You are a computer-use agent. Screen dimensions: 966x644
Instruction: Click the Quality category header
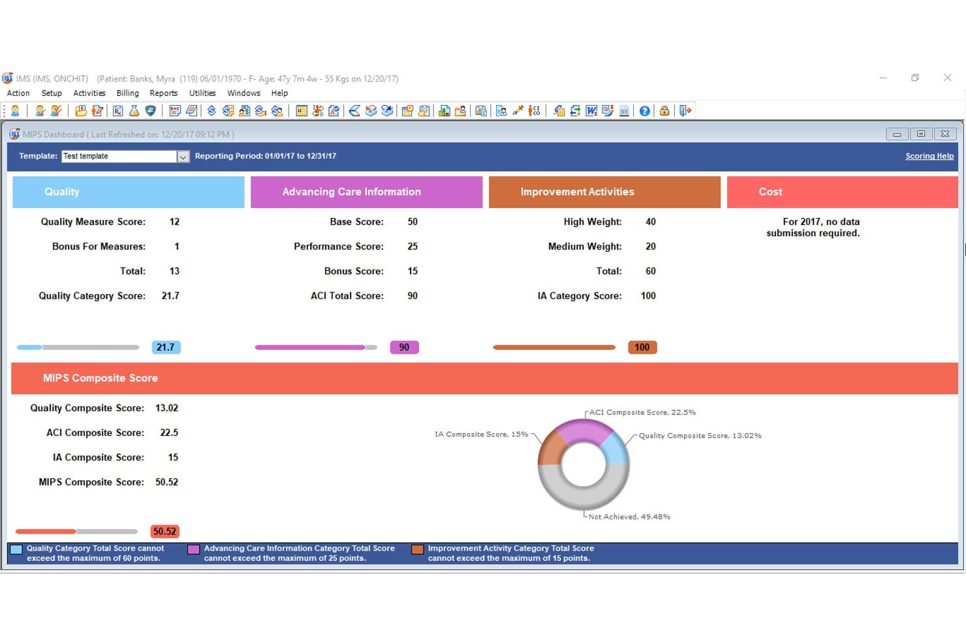pyautogui.click(x=129, y=192)
